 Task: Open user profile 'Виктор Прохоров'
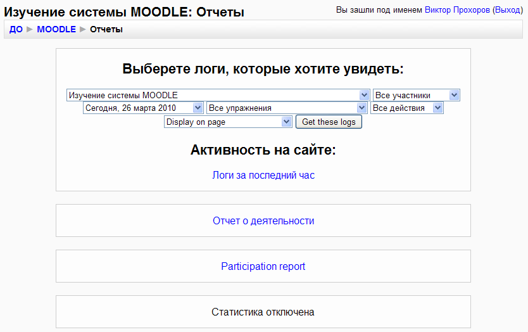click(457, 10)
